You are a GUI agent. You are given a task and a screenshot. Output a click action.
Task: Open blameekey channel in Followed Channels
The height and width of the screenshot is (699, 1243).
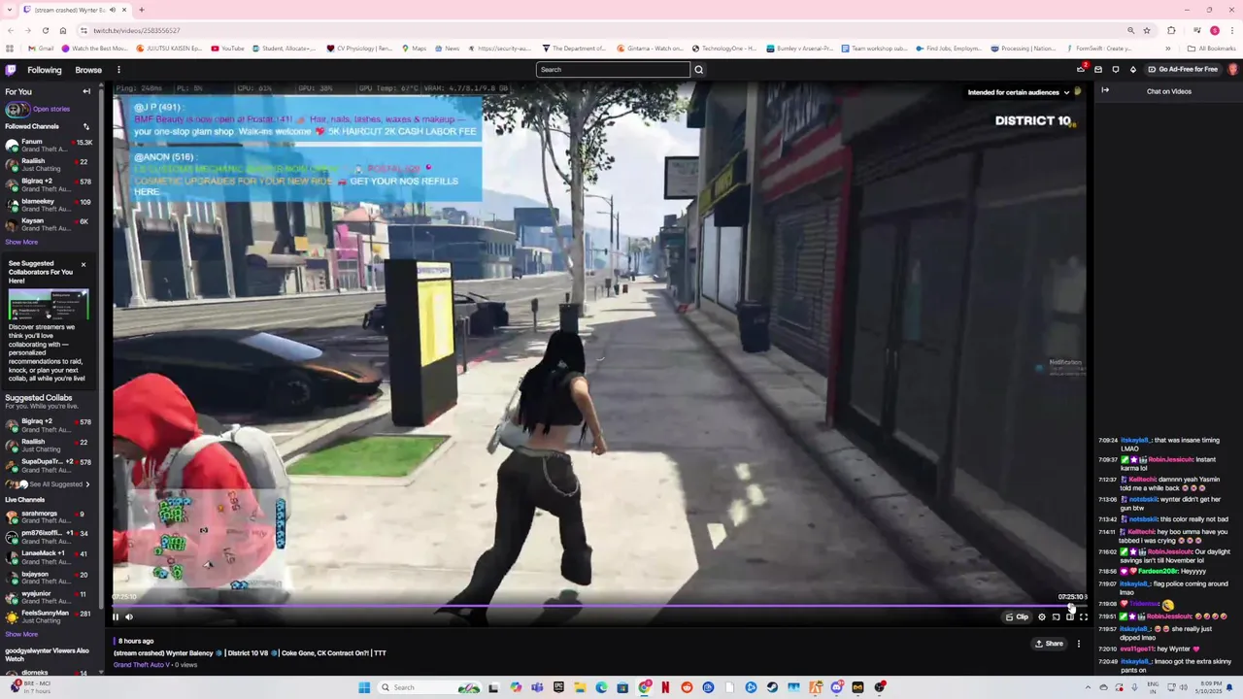(x=49, y=205)
